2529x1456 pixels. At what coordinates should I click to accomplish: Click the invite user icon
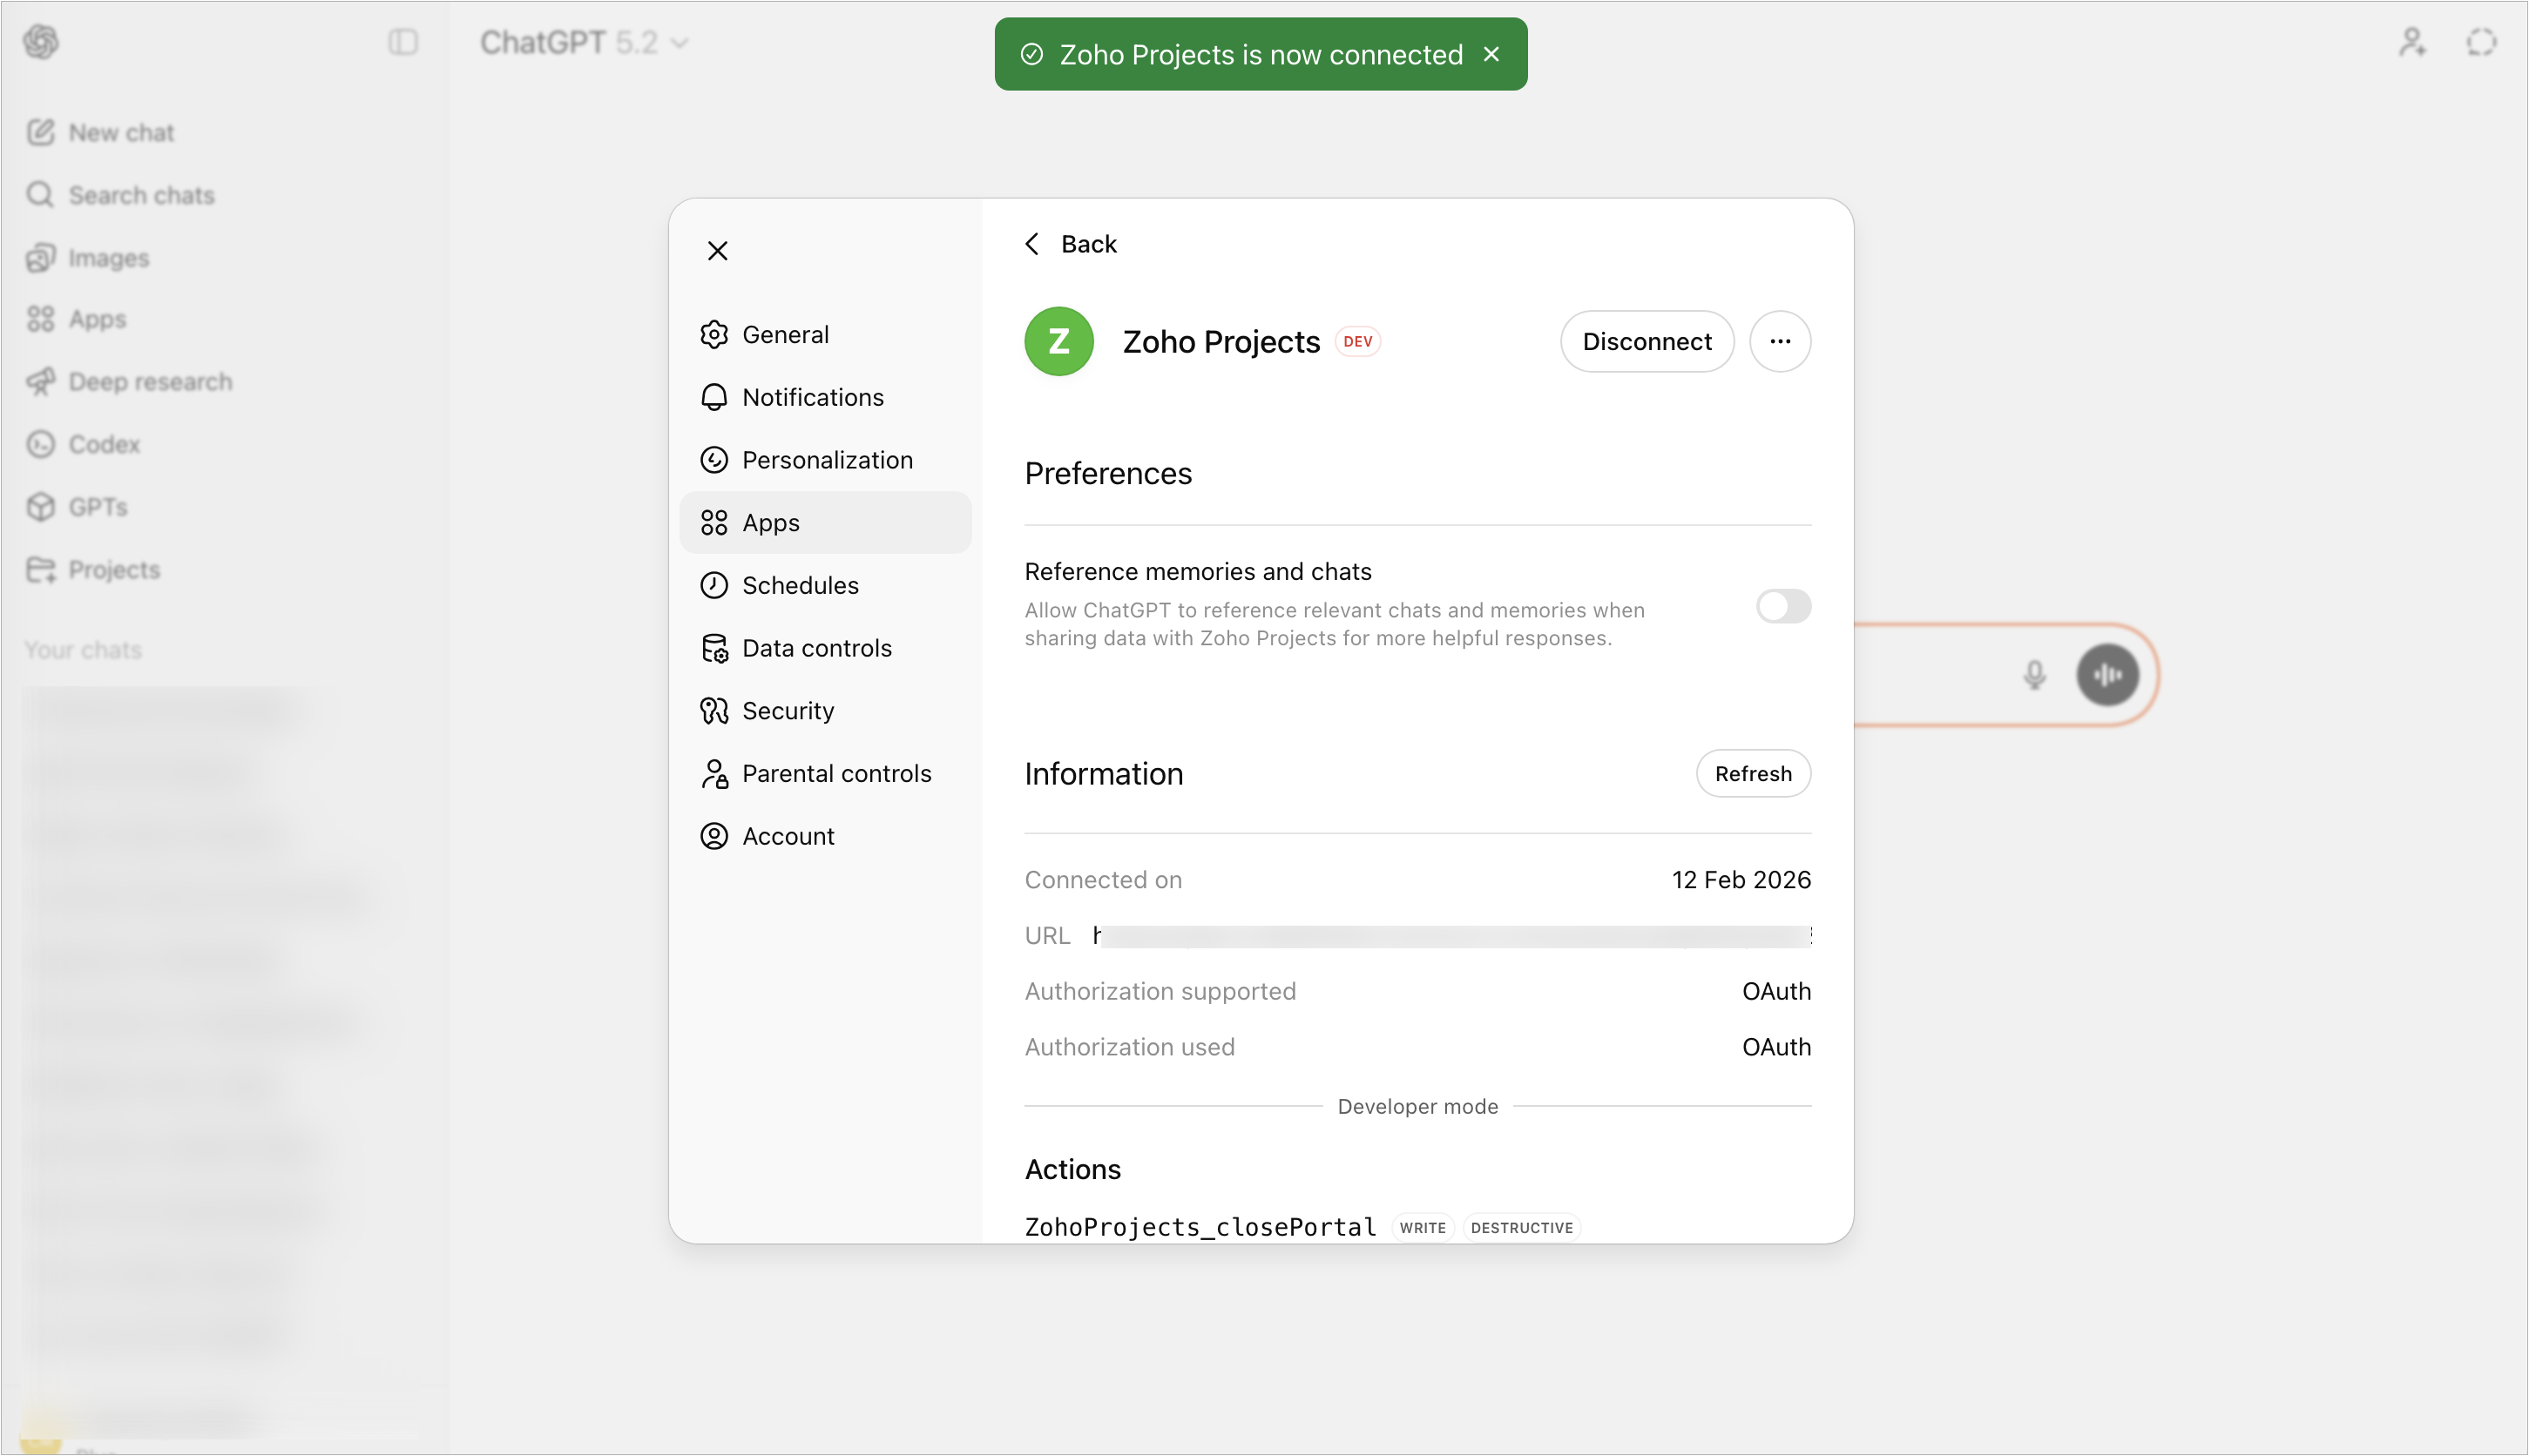[2412, 42]
